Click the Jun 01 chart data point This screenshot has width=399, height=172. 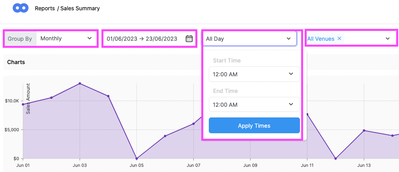click(x=23, y=104)
